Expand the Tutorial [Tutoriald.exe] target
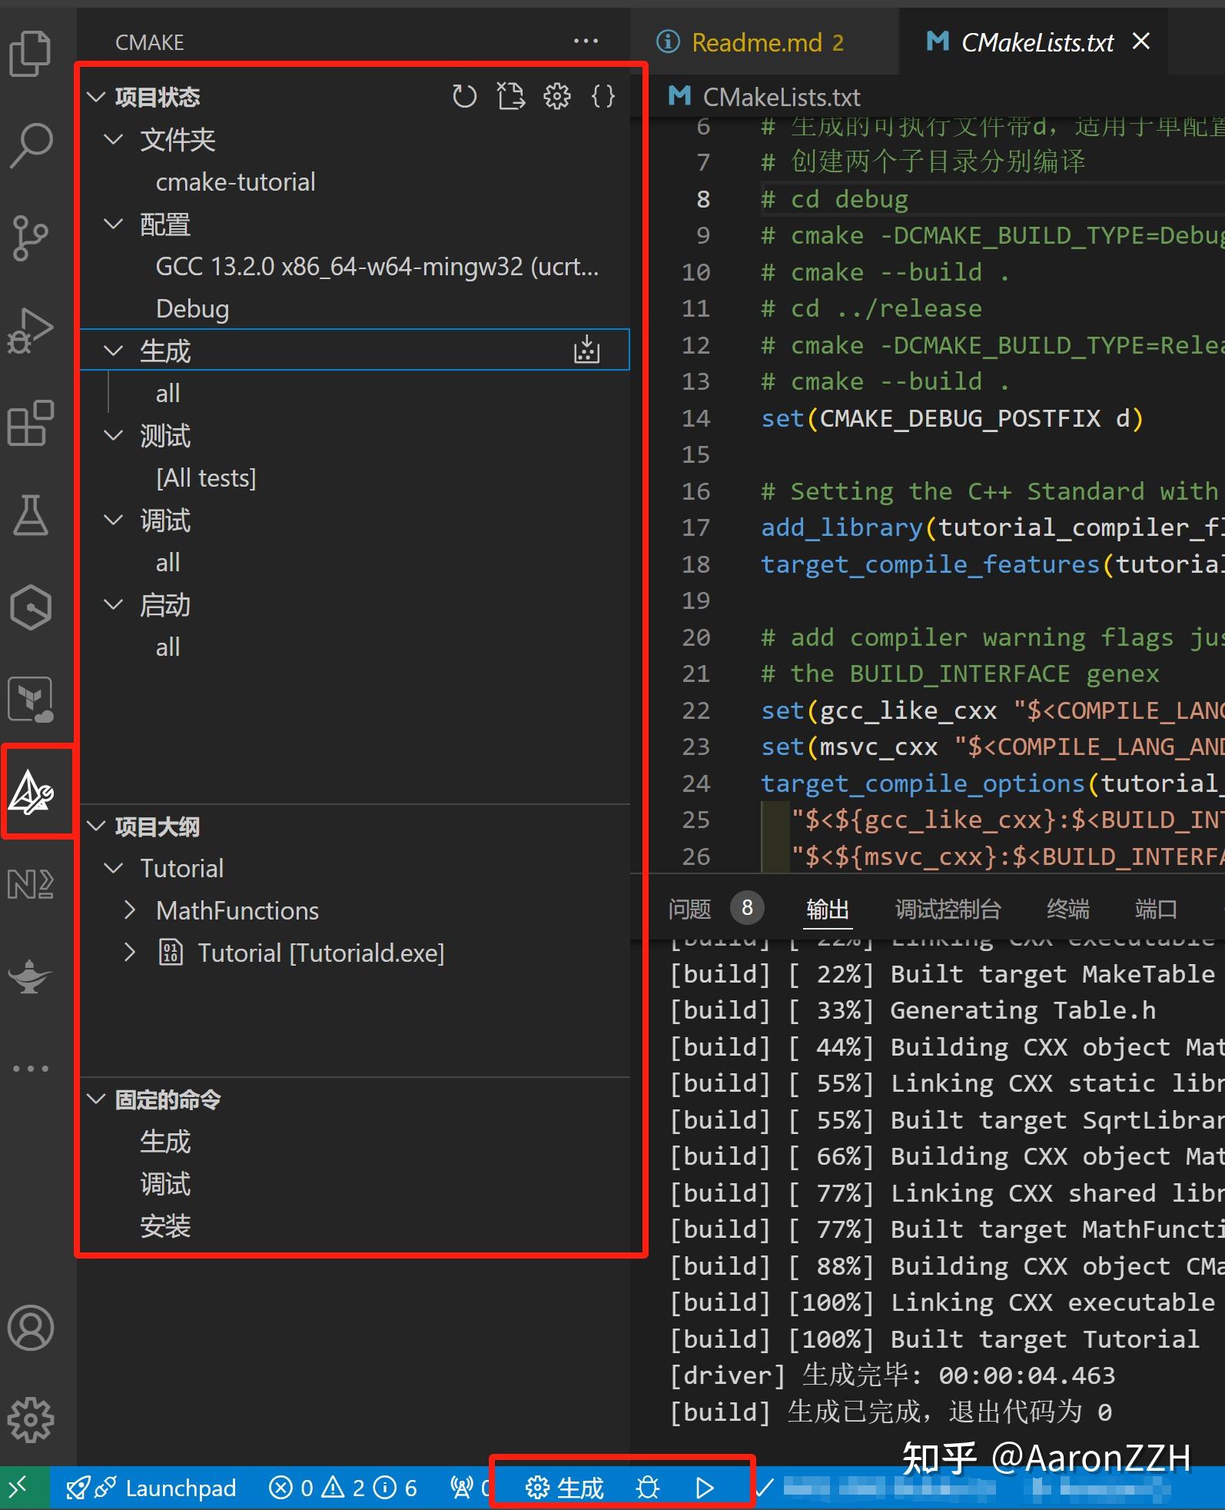Viewport: 1225px width, 1510px height. [130, 953]
